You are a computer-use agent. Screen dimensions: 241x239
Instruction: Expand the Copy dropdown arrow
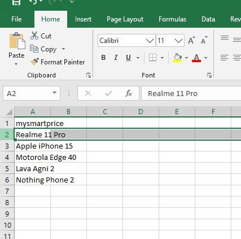coord(63,49)
